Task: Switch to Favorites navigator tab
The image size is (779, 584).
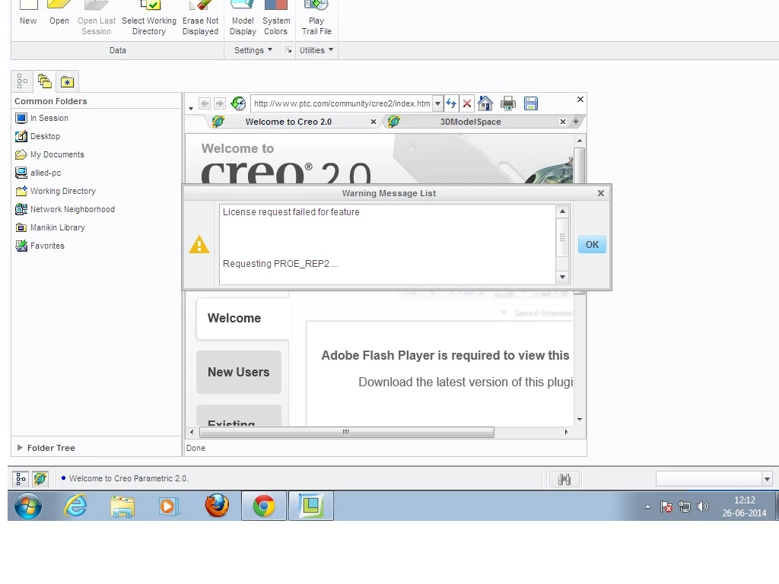Action: click(x=67, y=81)
